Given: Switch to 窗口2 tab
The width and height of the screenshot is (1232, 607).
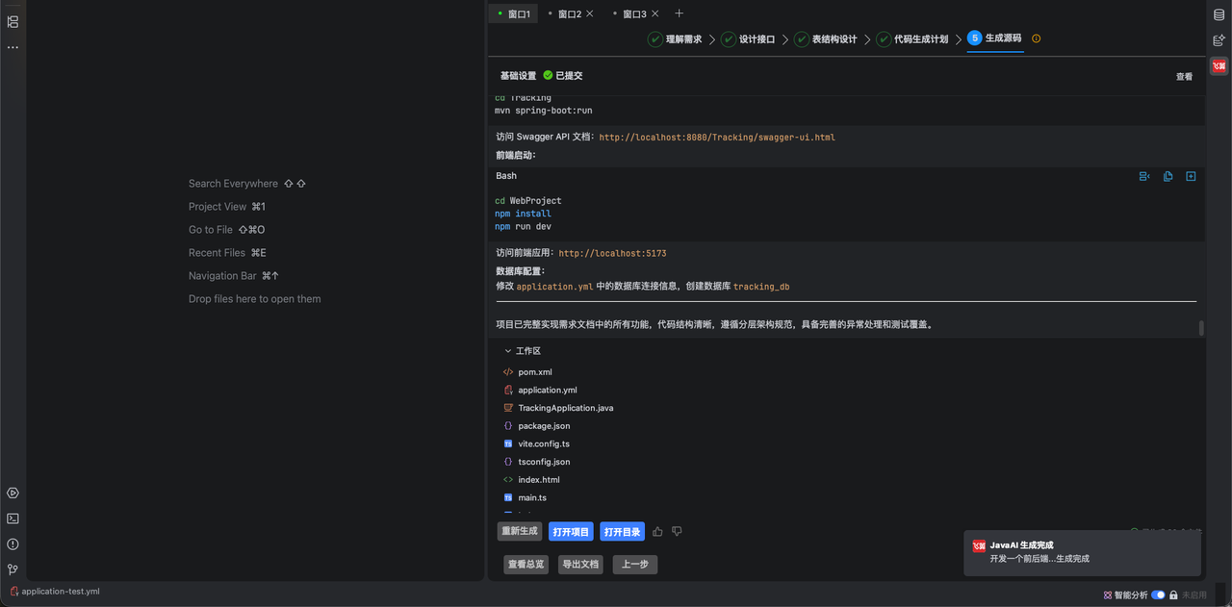Looking at the screenshot, I should [x=570, y=13].
